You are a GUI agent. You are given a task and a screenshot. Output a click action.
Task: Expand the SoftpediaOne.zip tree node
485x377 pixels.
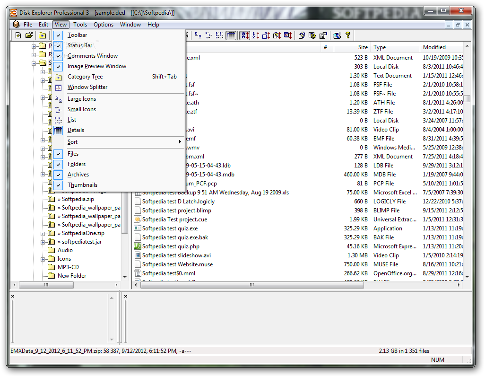pyautogui.click(x=43, y=233)
